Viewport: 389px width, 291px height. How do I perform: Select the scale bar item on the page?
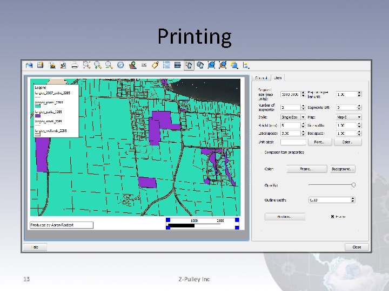click(x=203, y=224)
